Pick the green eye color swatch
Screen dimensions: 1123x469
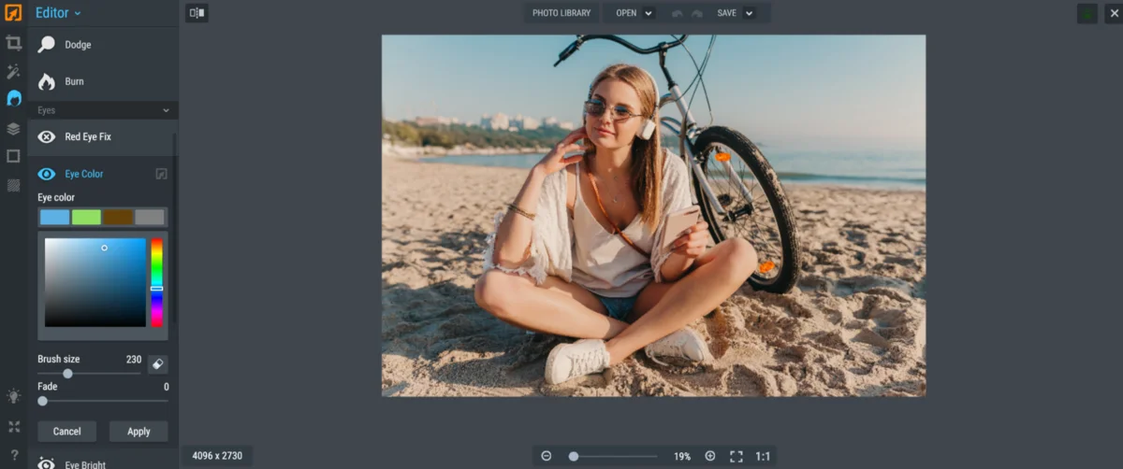pyautogui.click(x=86, y=217)
